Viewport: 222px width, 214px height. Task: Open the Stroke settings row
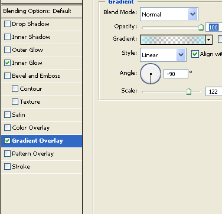[42, 167]
